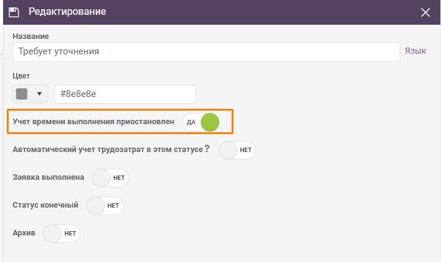The width and height of the screenshot is (441, 262).
Task: Toggle Статус конечный to on
Action: pos(104,206)
